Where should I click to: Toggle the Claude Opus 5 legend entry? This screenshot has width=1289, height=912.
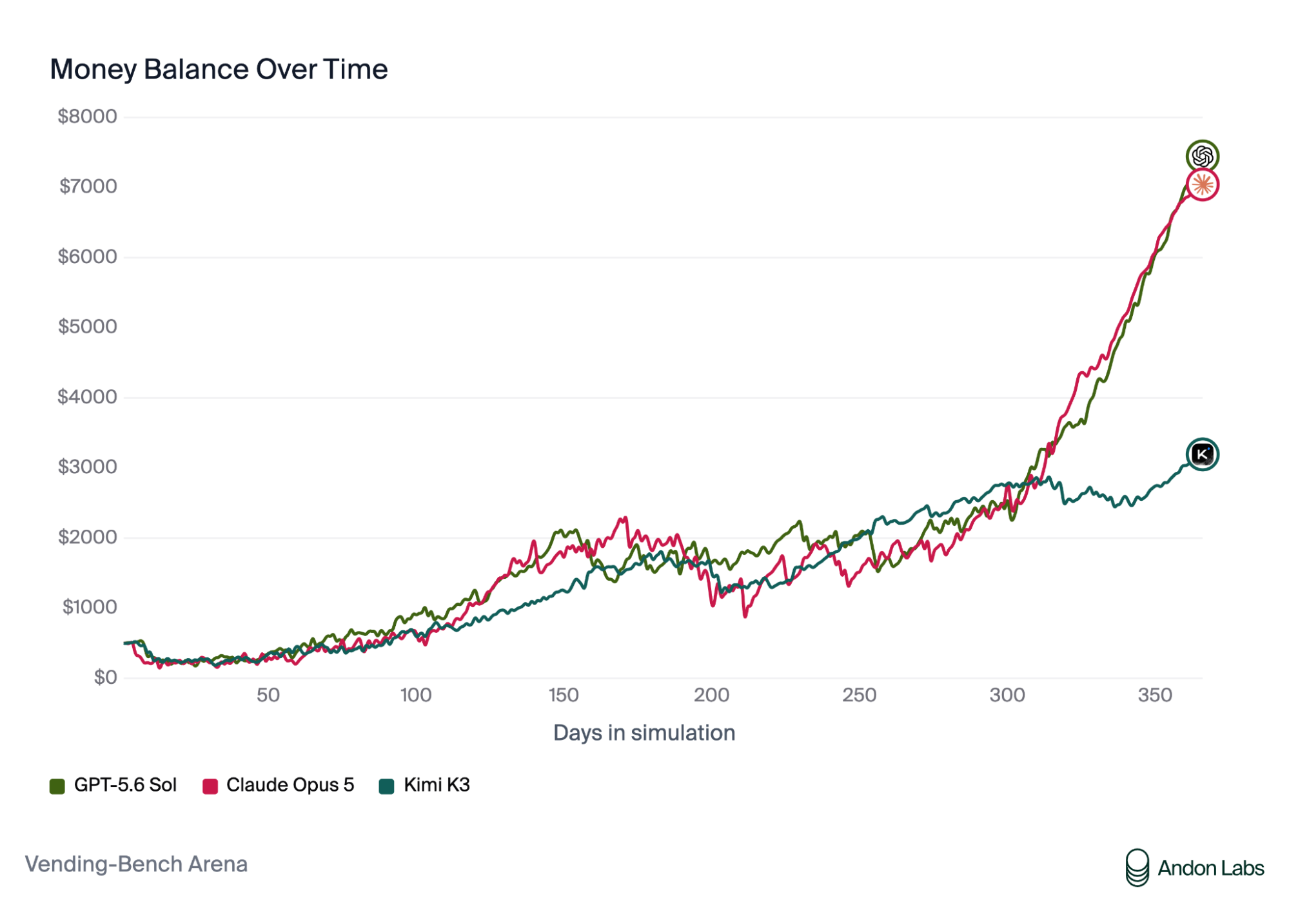click(x=279, y=785)
